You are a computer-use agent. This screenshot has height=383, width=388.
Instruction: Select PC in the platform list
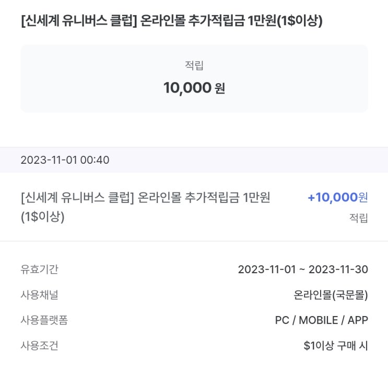(282, 320)
